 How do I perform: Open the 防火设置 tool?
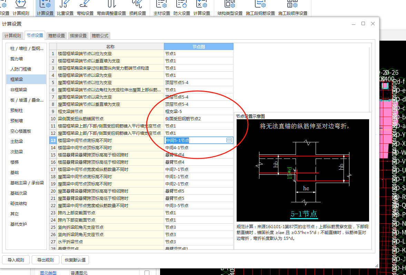182,8
